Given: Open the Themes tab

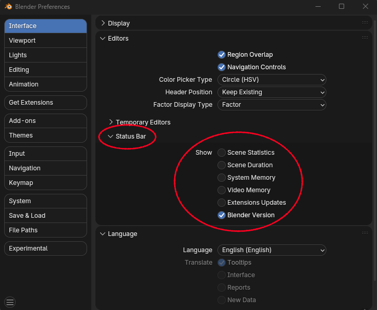Looking at the screenshot, I should pyautogui.click(x=45, y=135).
